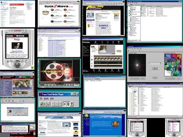Click the Watch Movie link on the handheld screen
Screen dimensions: 183x137
tap(17, 51)
